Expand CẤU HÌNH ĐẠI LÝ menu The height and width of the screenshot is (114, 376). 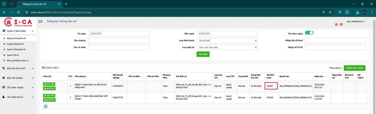click(18, 97)
